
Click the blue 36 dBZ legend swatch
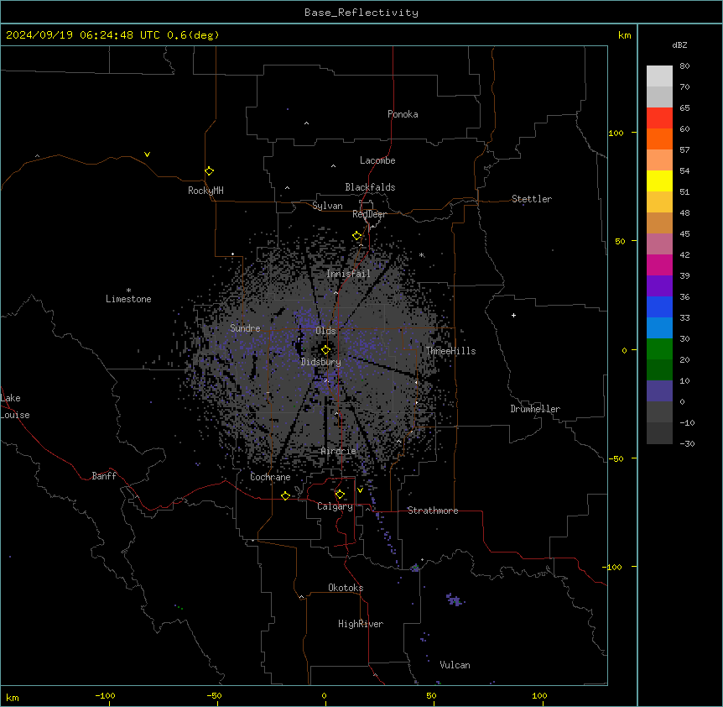point(659,306)
